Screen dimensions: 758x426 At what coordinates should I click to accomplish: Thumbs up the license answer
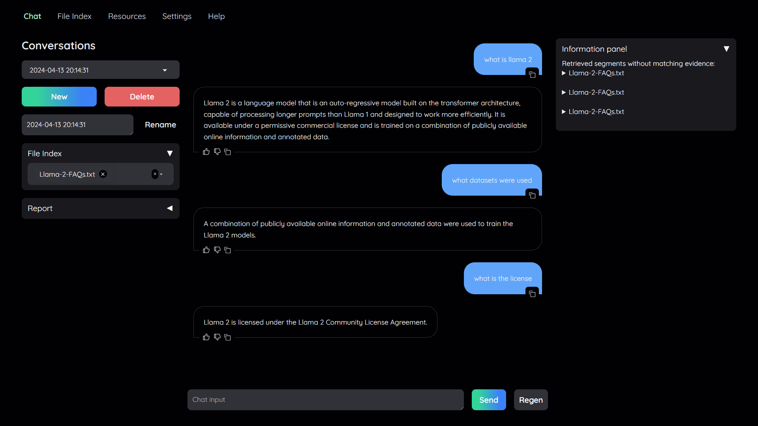(x=206, y=337)
